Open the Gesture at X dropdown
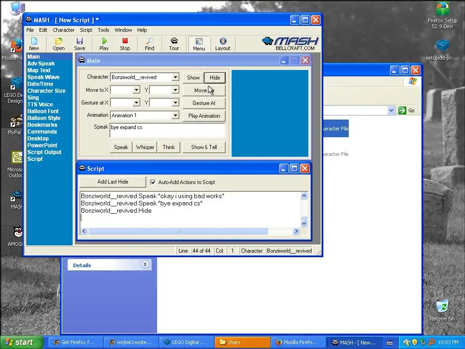Image resolution: width=465 pixels, height=349 pixels. pos(136,103)
